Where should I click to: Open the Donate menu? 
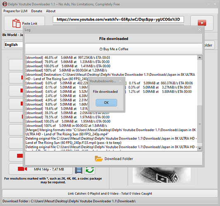pyautogui.click(x=37, y=11)
